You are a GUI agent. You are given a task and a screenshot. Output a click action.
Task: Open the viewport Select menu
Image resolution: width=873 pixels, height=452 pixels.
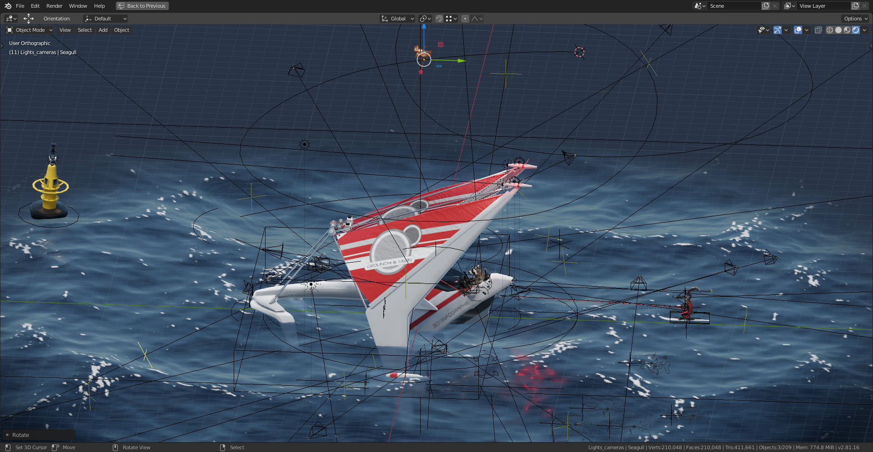point(85,30)
